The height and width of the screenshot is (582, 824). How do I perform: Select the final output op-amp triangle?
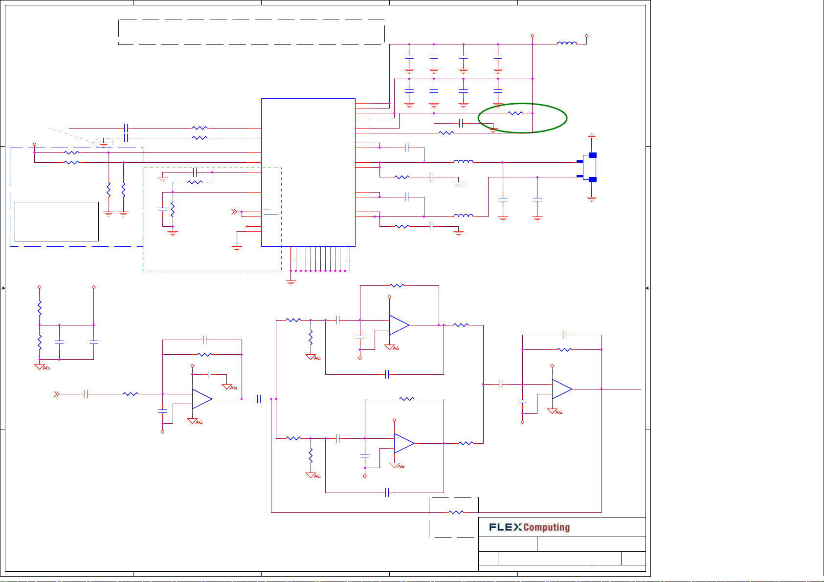point(562,389)
